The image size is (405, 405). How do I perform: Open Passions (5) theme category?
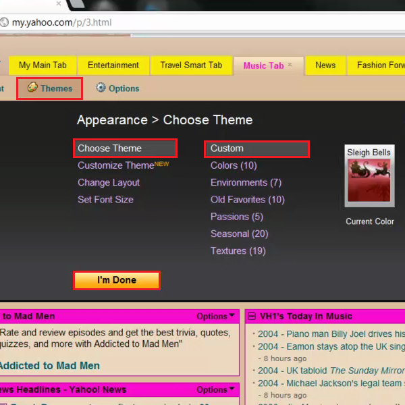pos(237,217)
